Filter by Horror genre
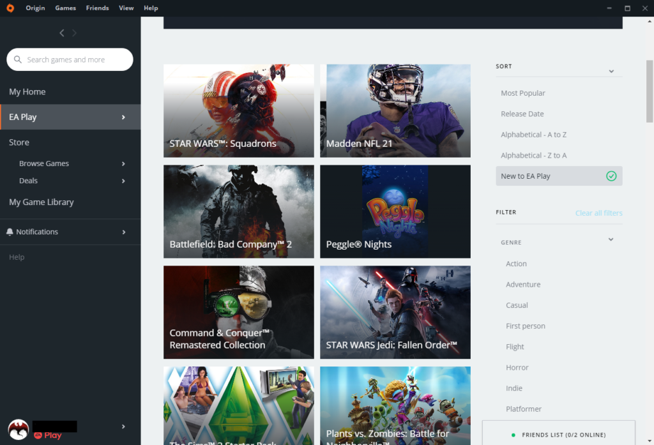Viewport: 654px width, 445px height. 517,367
